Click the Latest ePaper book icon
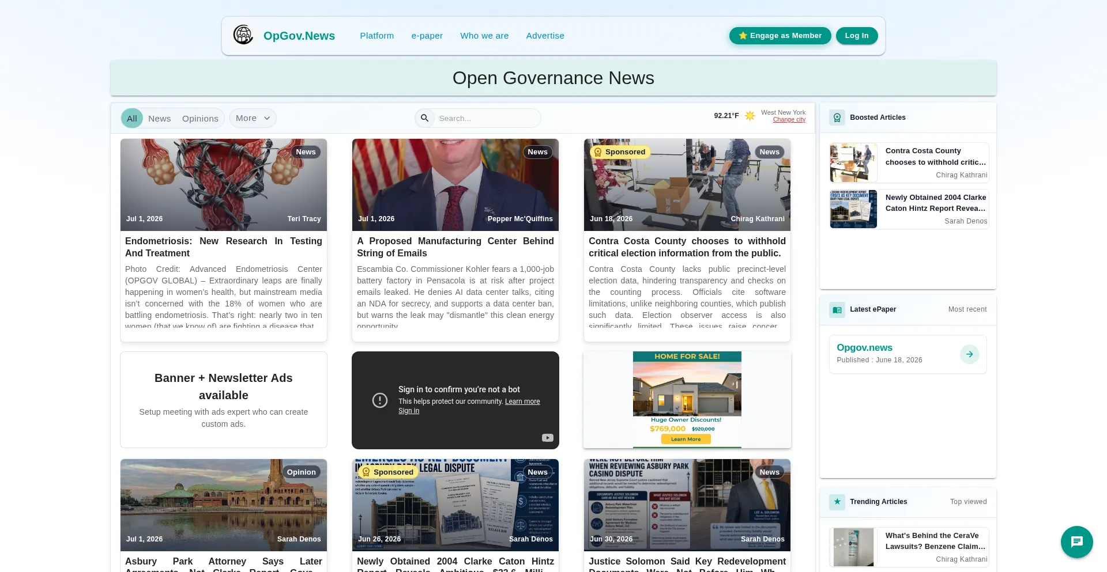Image resolution: width=1107 pixels, height=572 pixels. click(837, 309)
